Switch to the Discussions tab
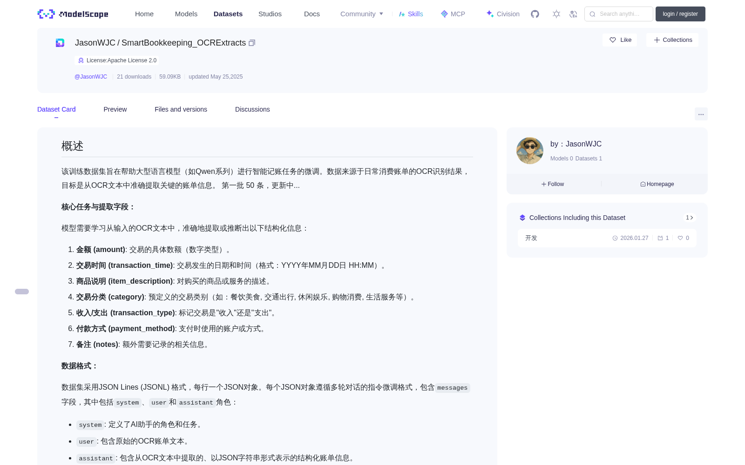 coord(252,109)
